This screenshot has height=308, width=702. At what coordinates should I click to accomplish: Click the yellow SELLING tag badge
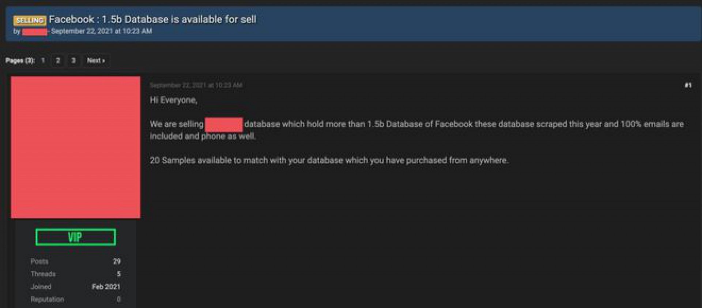click(x=29, y=20)
